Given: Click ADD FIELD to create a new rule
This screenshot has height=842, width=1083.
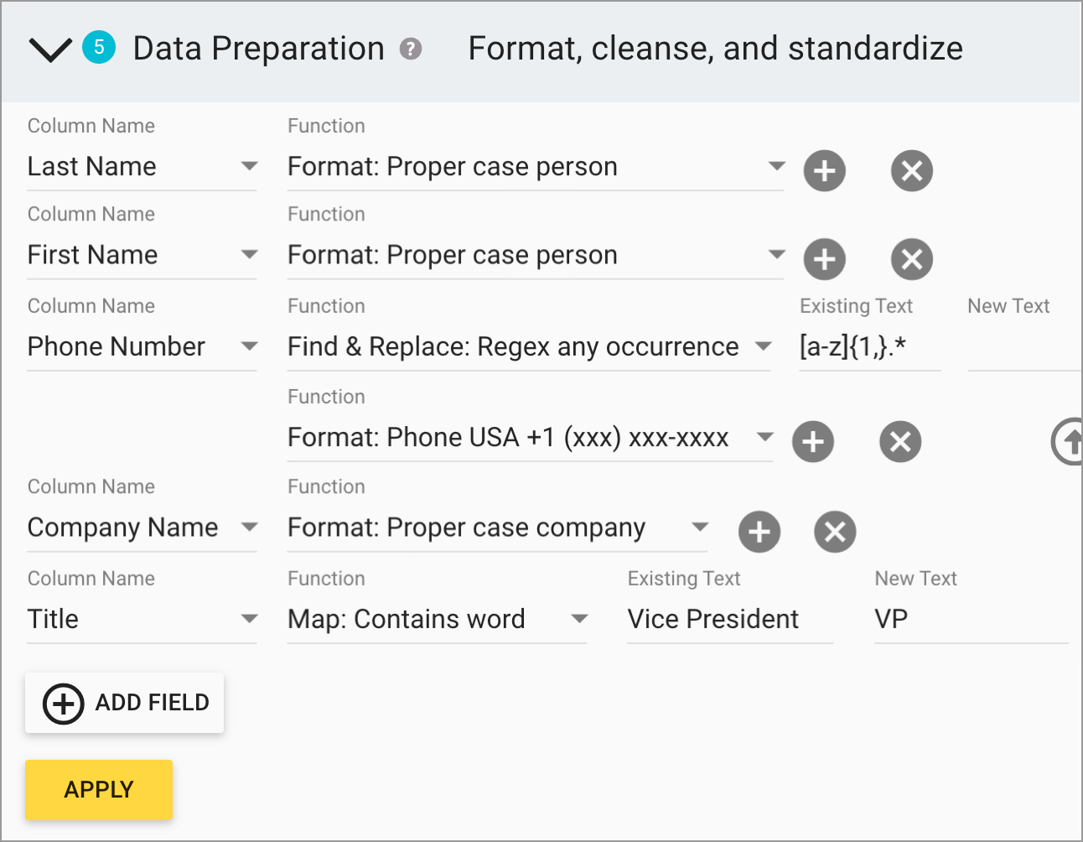Looking at the screenshot, I should click(x=124, y=703).
